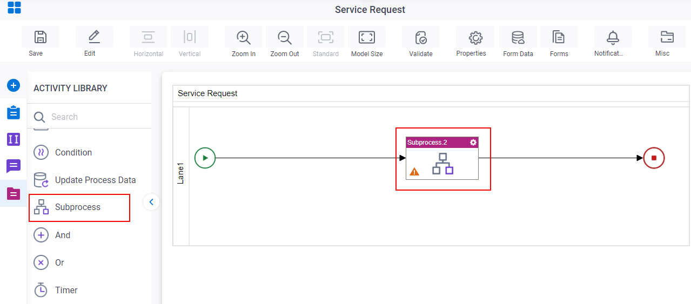Screen dimensions: 691x304
Task: Select the Subprocess.2 activity shape
Action: (x=442, y=158)
